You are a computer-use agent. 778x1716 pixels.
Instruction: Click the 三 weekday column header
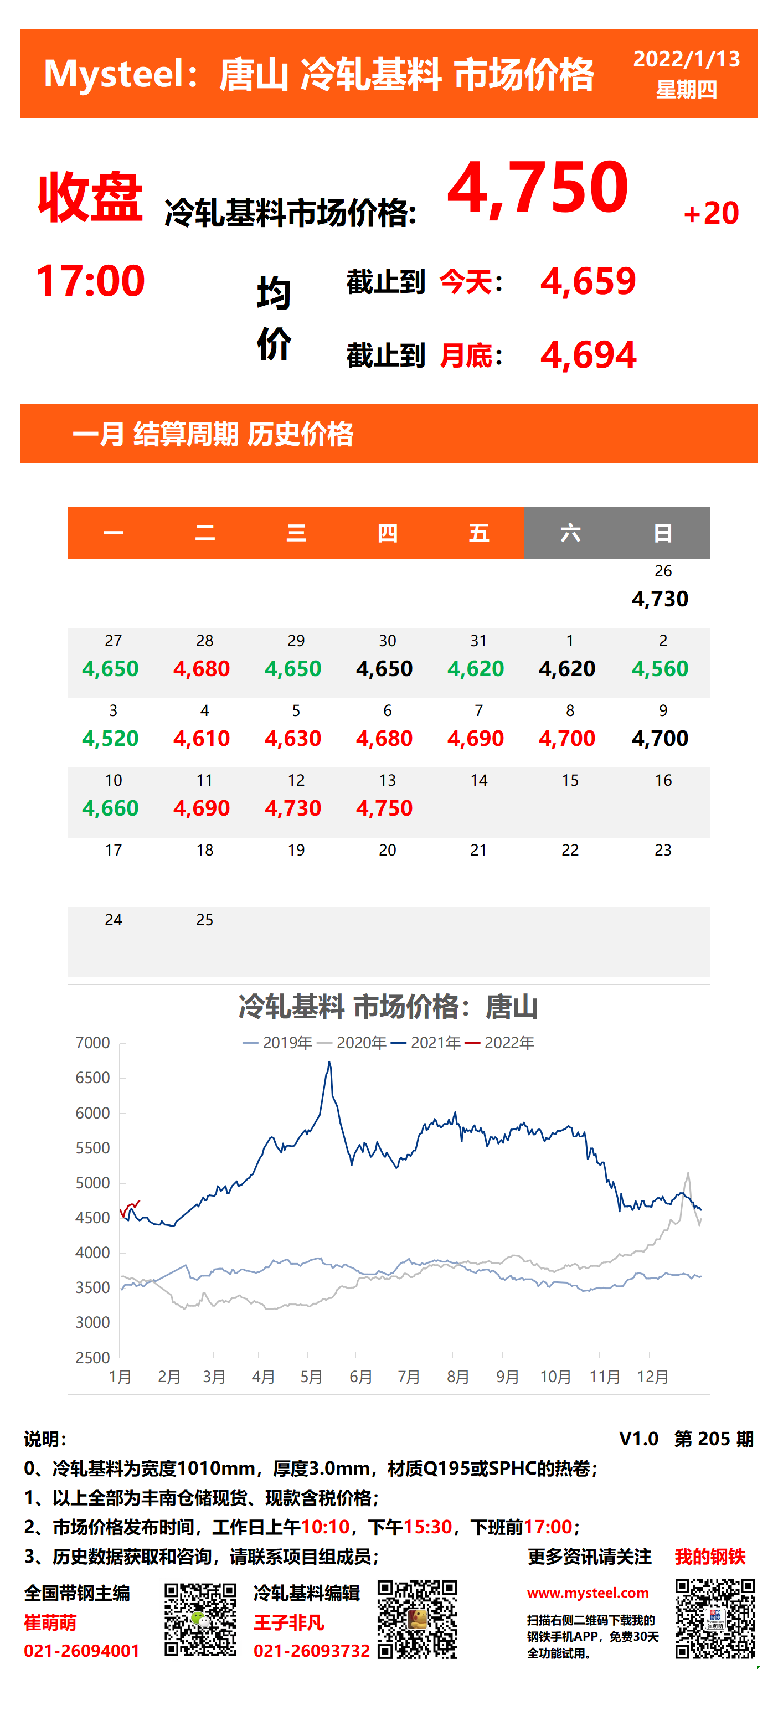296,533
